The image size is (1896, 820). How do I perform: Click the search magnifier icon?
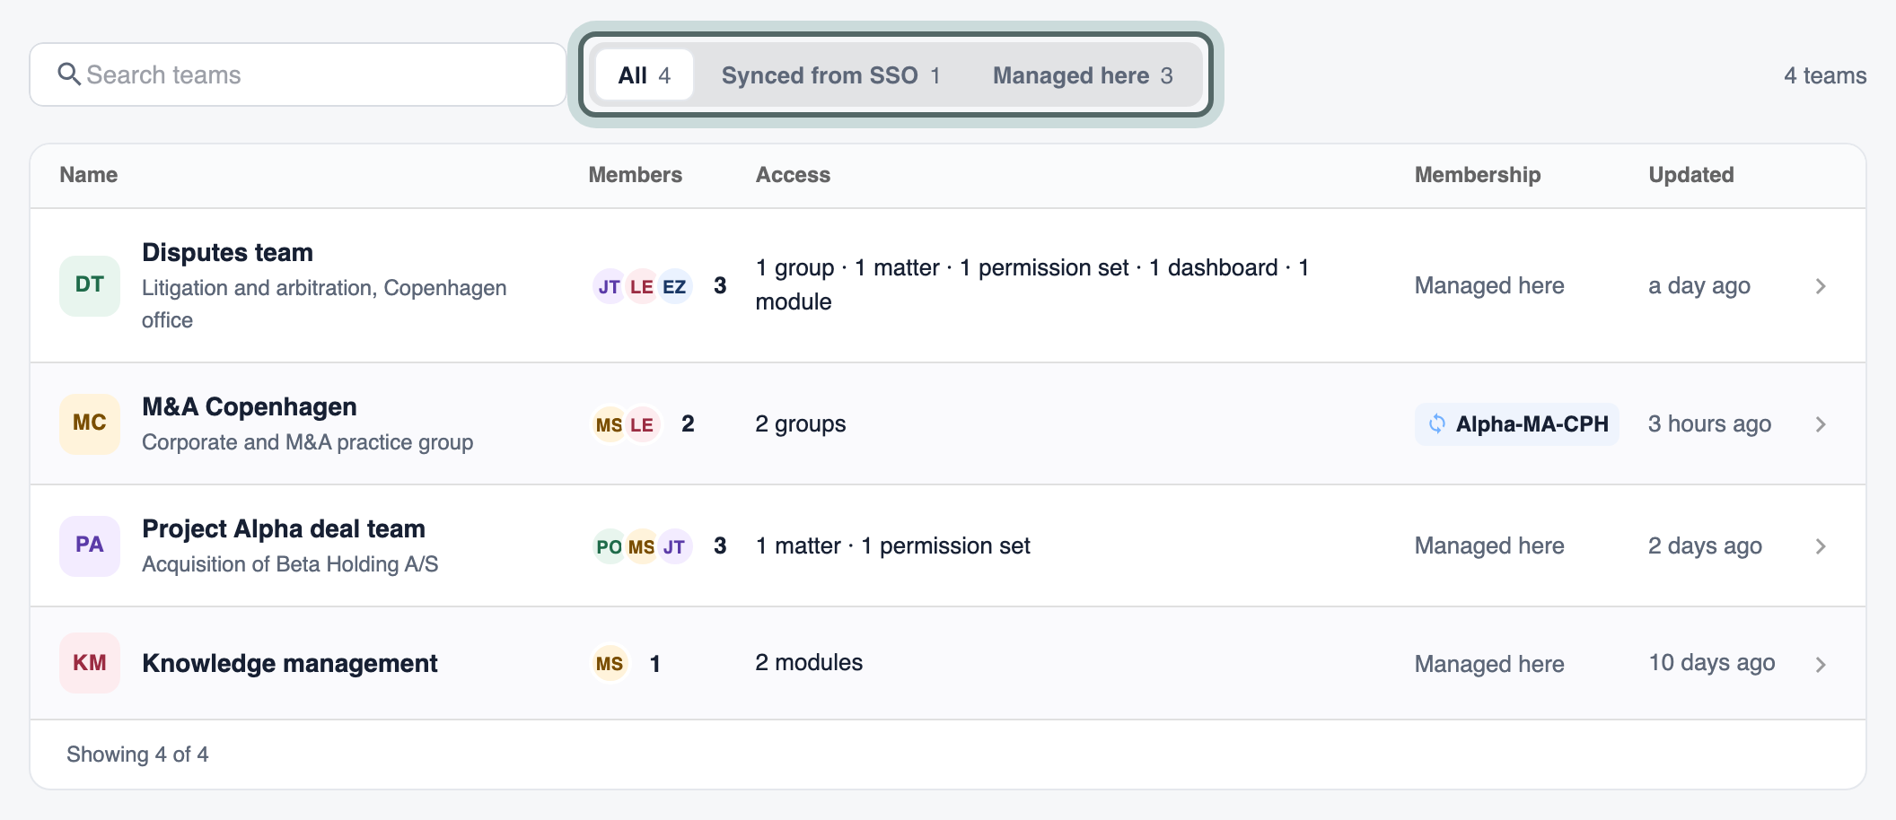click(x=69, y=74)
